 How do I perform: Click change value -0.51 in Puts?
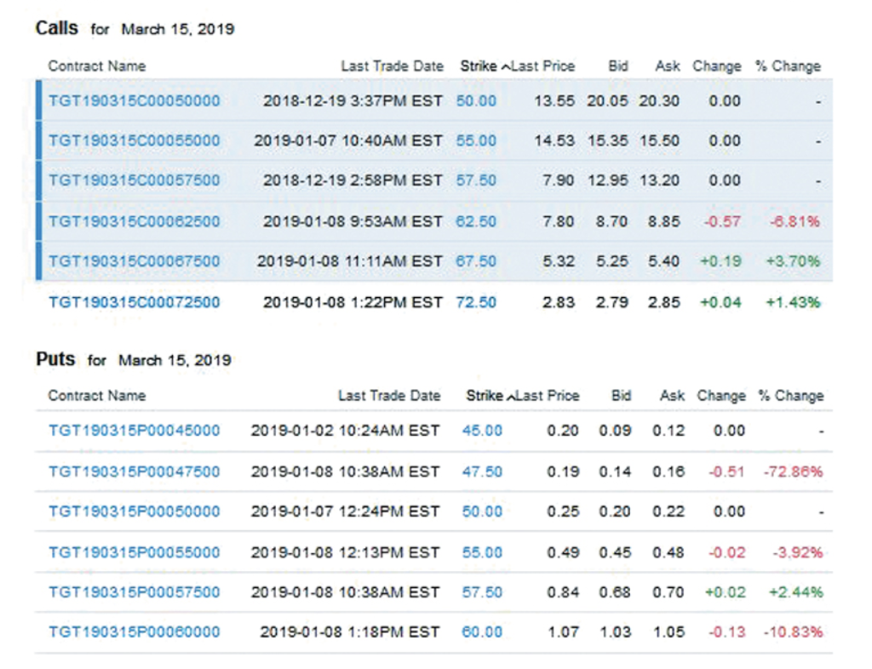(726, 472)
